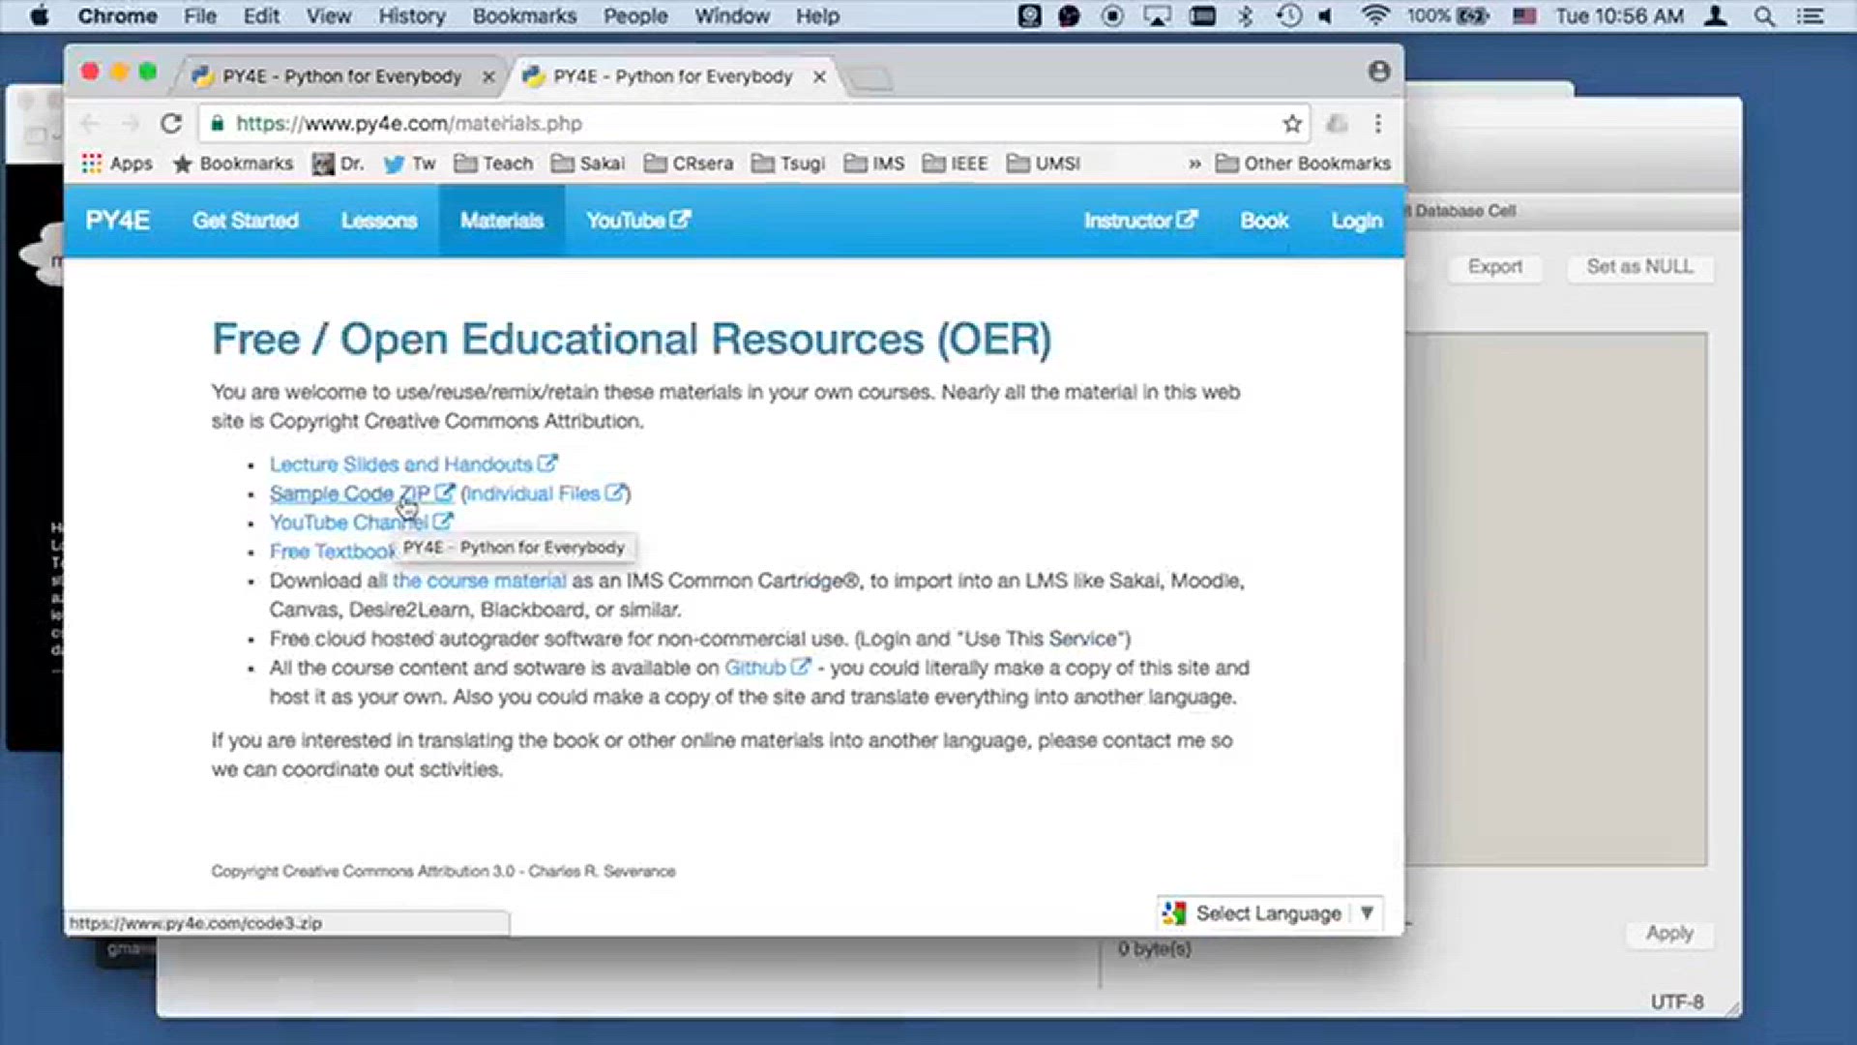Open the YouTube nav link
This screenshot has width=1857, height=1045.
(638, 221)
